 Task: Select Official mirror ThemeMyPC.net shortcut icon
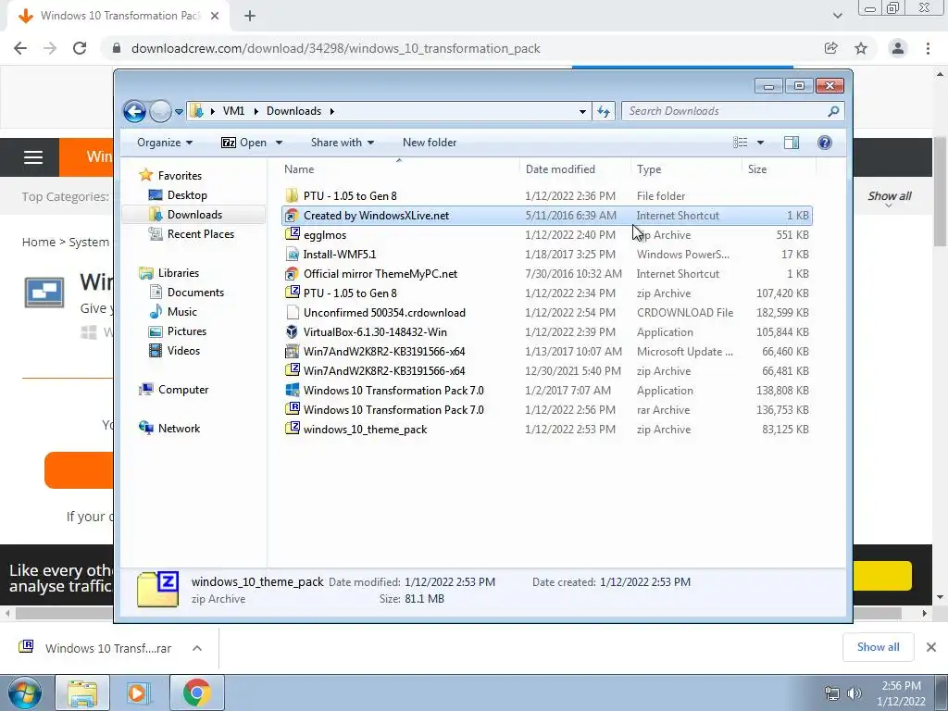pyautogui.click(x=292, y=273)
